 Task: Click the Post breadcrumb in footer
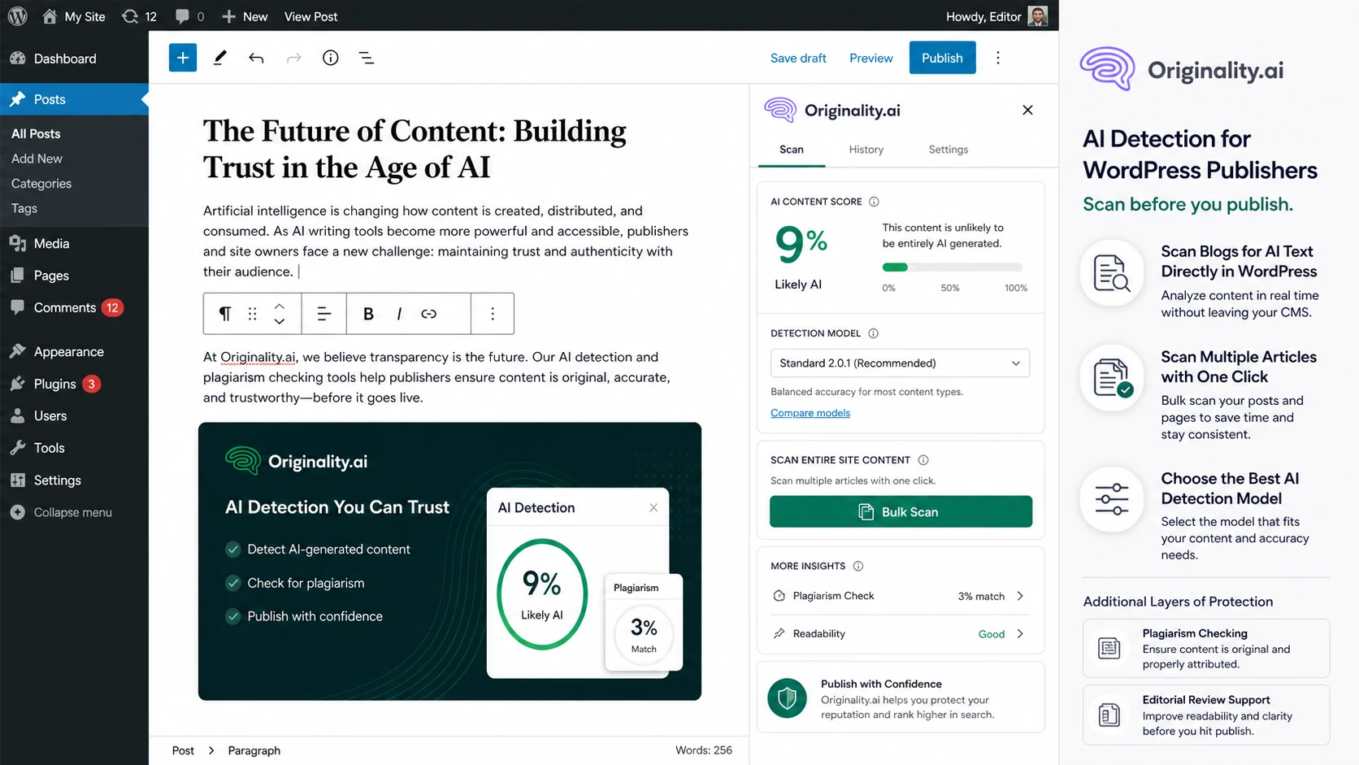183,750
